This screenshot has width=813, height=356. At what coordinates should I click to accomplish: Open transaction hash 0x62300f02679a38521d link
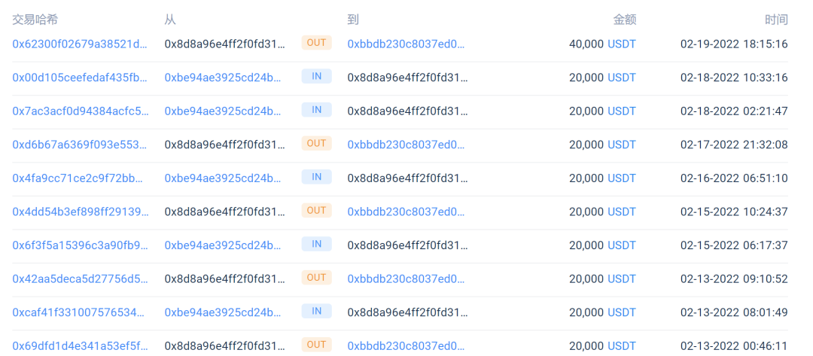[x=80, y=44]
